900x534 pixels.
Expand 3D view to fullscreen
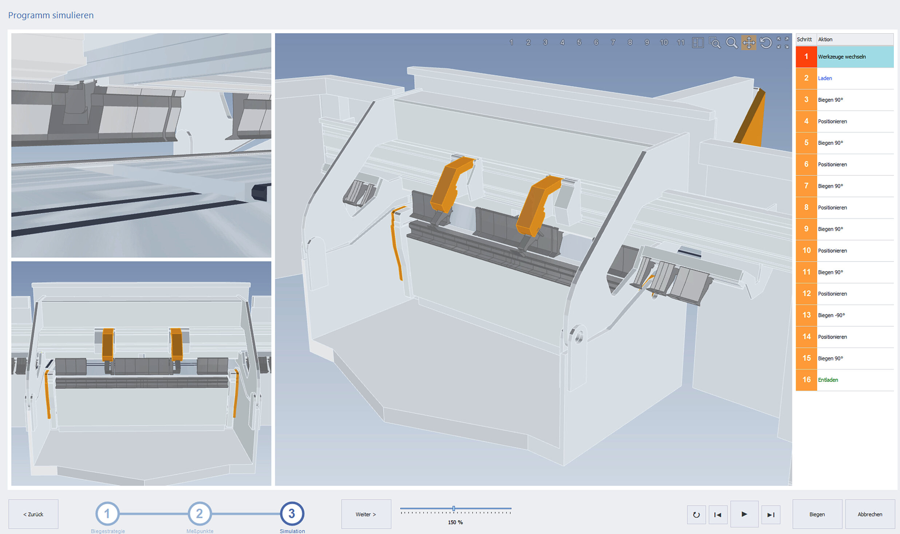pos(783,43)
